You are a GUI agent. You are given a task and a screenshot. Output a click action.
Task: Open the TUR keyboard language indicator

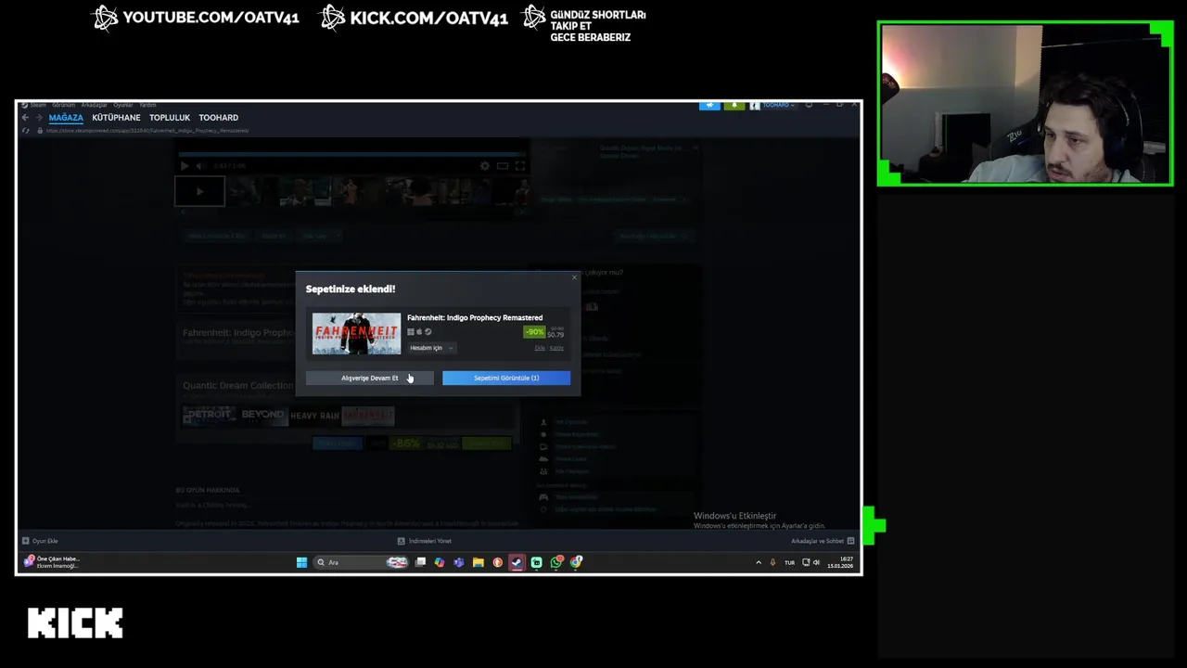(789, 562)
